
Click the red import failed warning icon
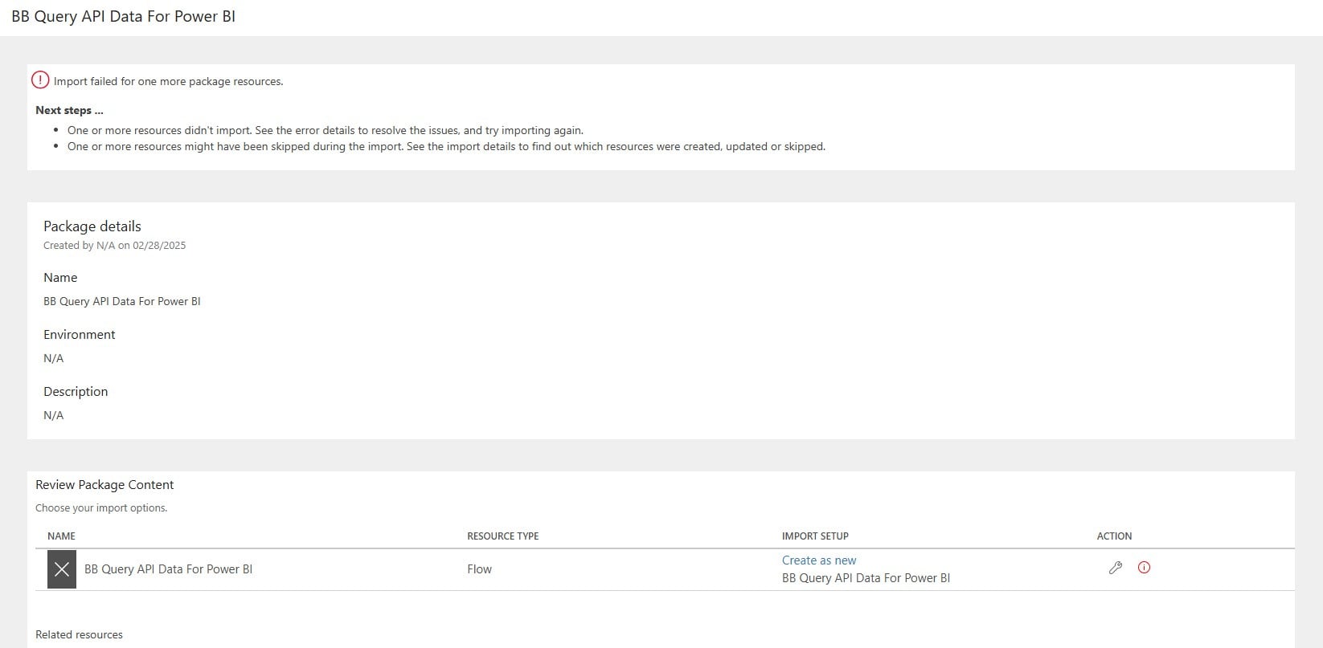(x=40, y=80)
